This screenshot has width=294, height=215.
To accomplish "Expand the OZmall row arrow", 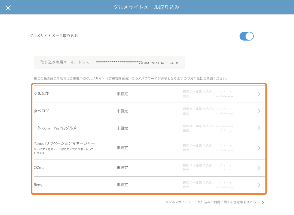I will click(x=259, y=168).
